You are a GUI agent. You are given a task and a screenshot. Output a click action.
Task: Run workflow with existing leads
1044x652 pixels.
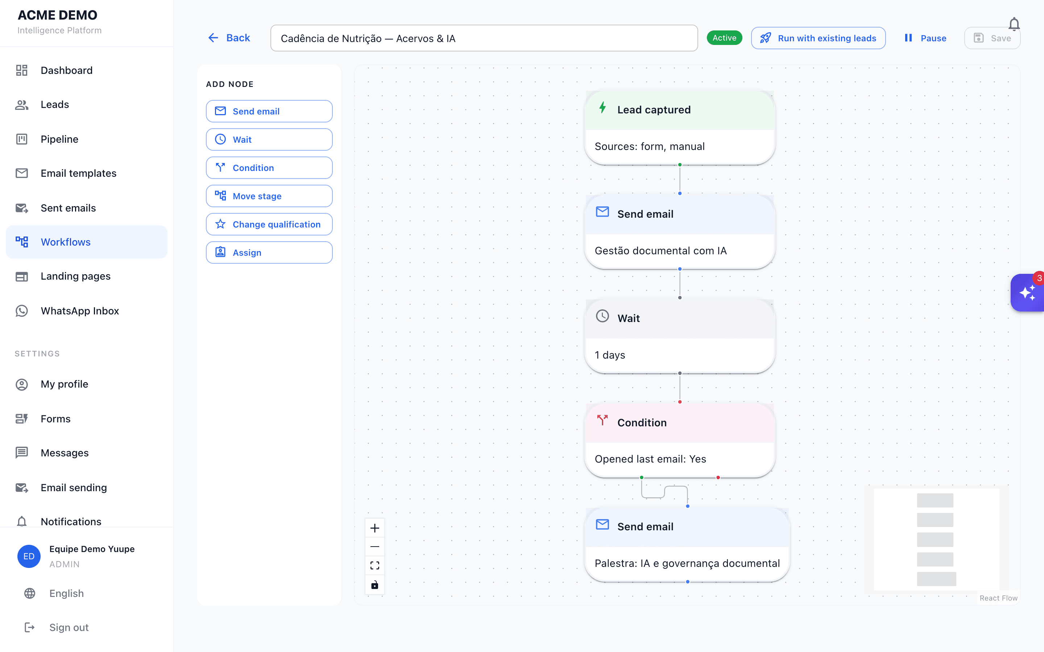[818, 38]
